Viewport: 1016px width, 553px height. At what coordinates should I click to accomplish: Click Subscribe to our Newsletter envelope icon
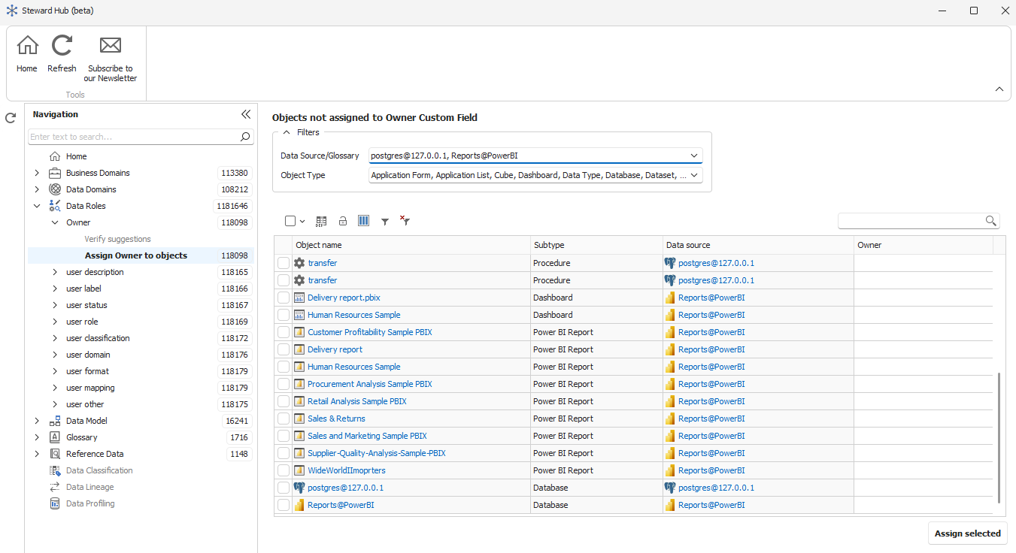111,46
